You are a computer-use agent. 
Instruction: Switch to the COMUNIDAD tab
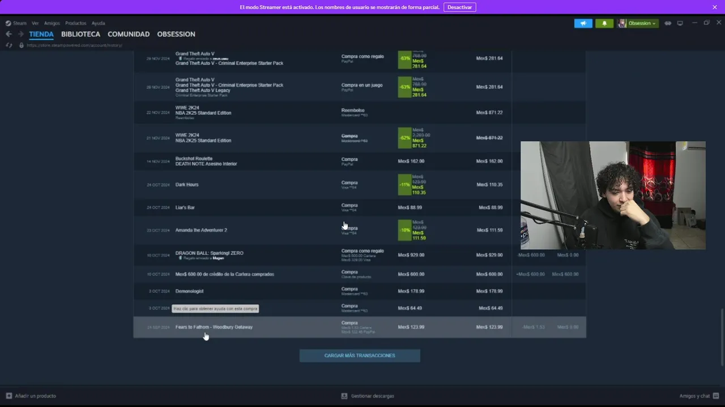[129, 34]
